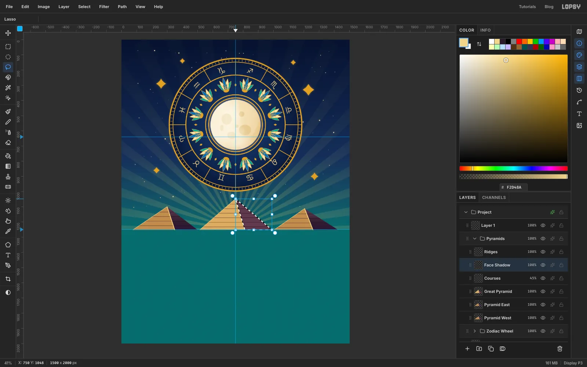Open the Filter menu

tap(104, 7)
